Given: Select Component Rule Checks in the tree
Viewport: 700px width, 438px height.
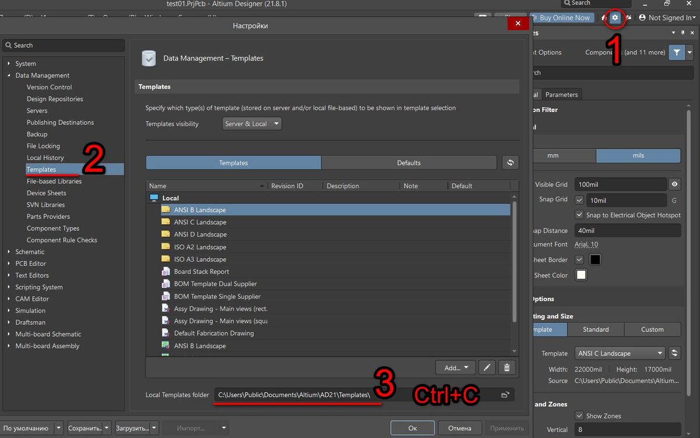Looking at the screenshot, I should pyautogui.click(x=62, y=240).
